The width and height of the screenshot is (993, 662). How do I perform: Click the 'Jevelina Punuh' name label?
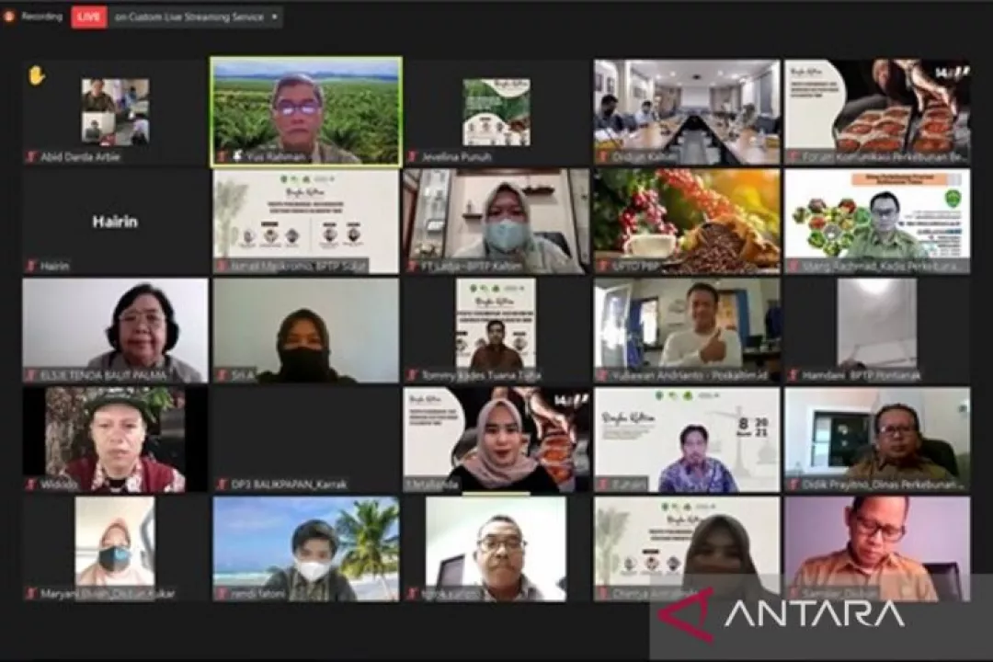tap(457, 156)
